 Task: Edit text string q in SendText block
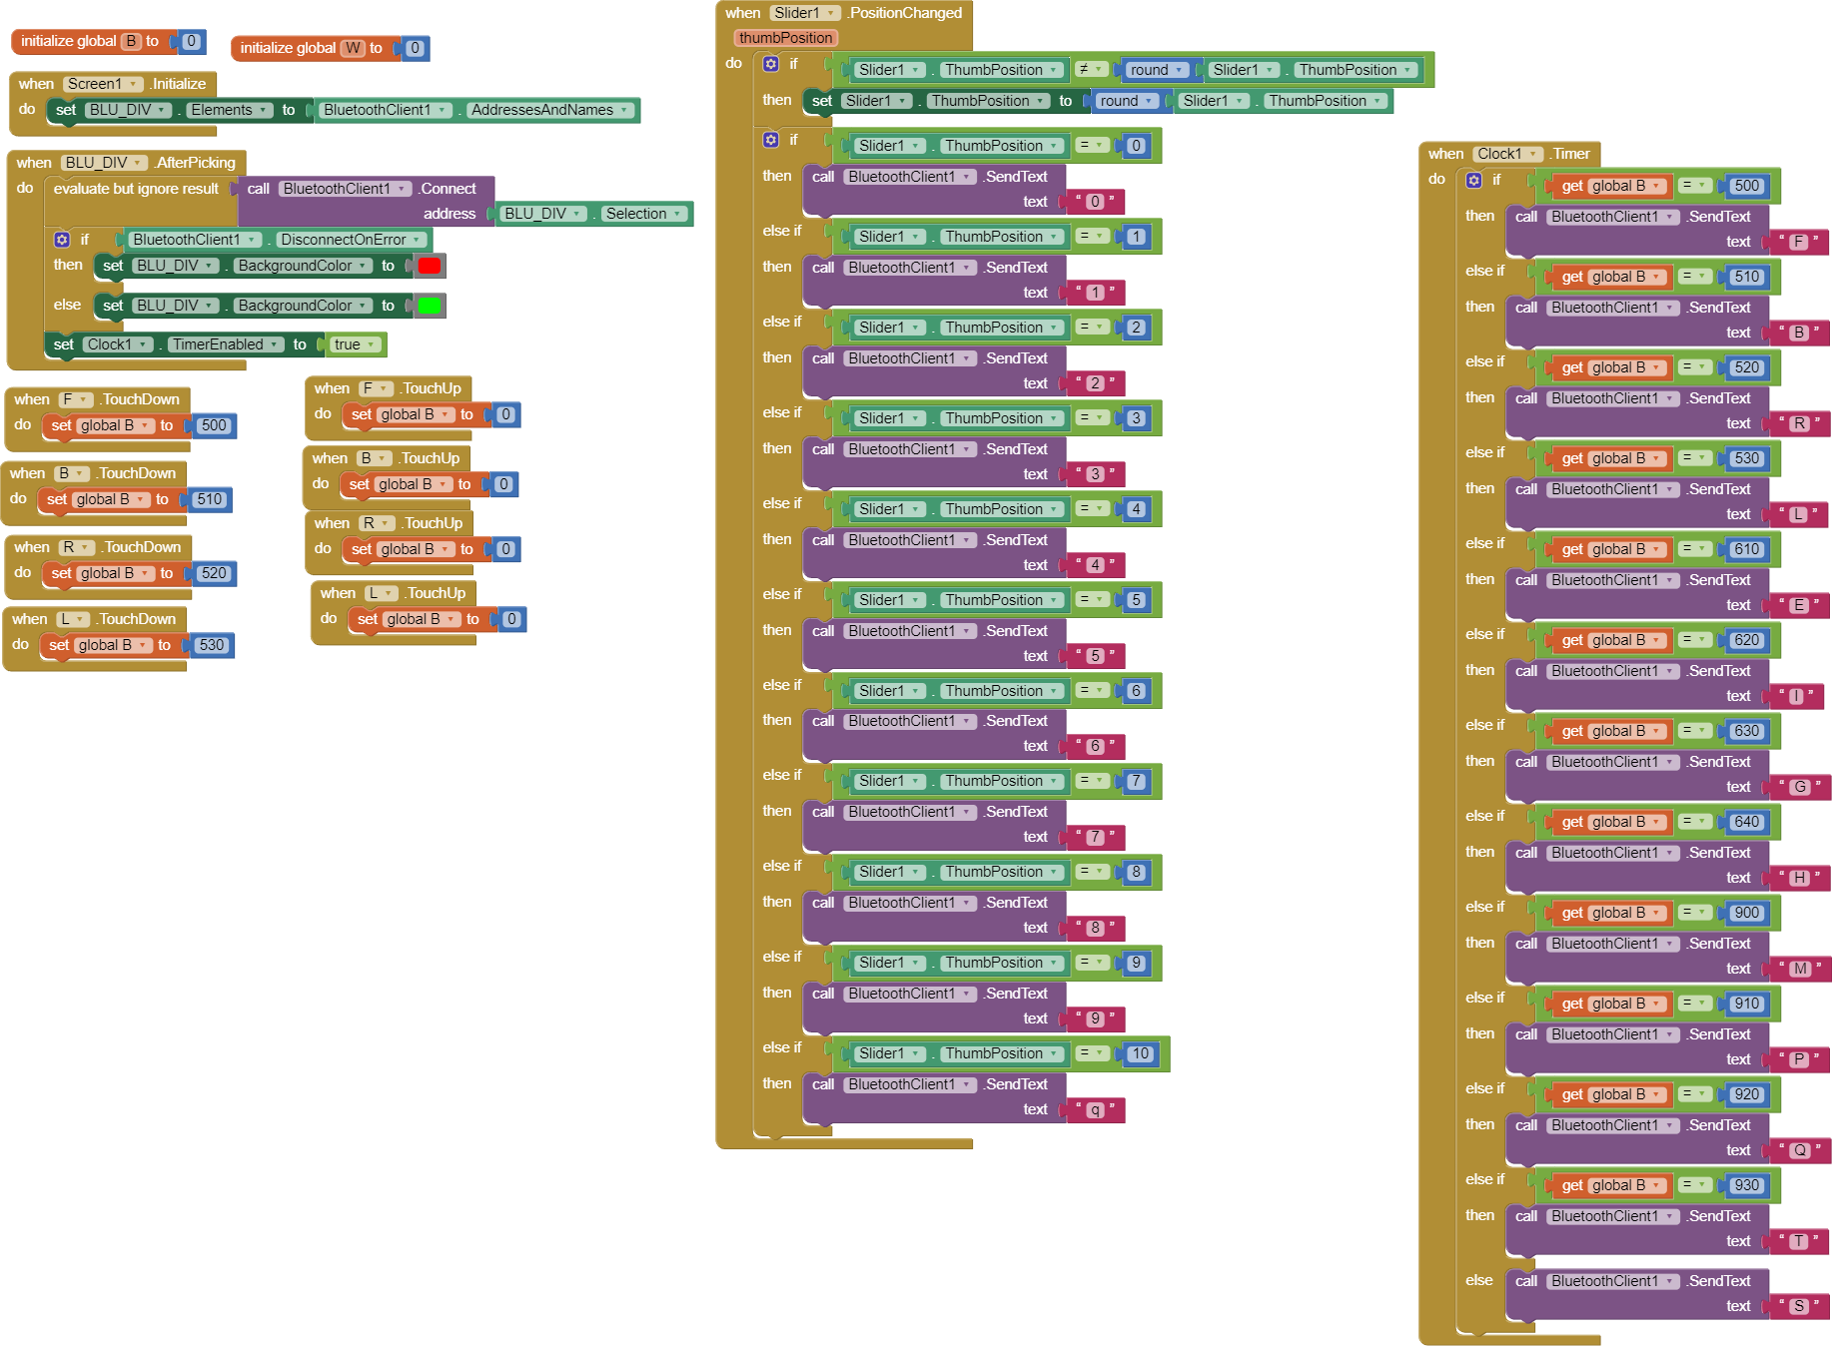pos(1095,1109)
